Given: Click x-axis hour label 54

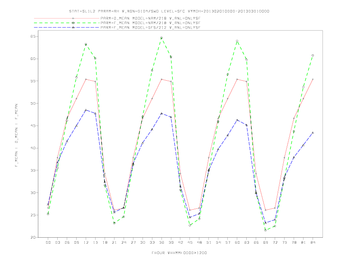Looking at the screenshot, I should pos(218,242).
